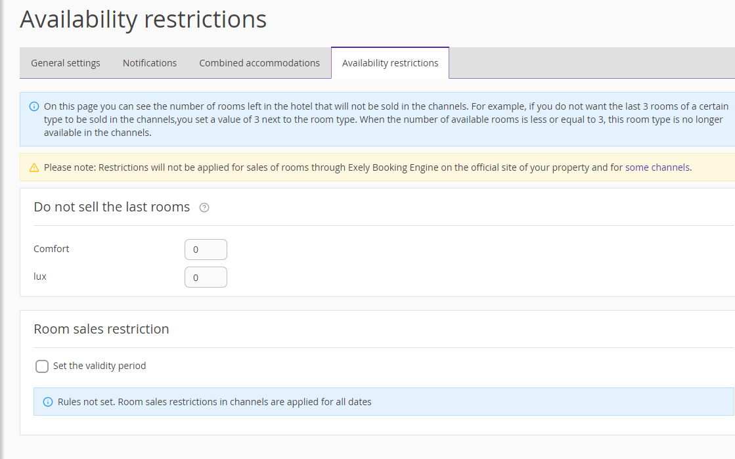The image size is (735, 459).
Task: Click the Availability restrictions page title
Action: (x=143, y=19)
